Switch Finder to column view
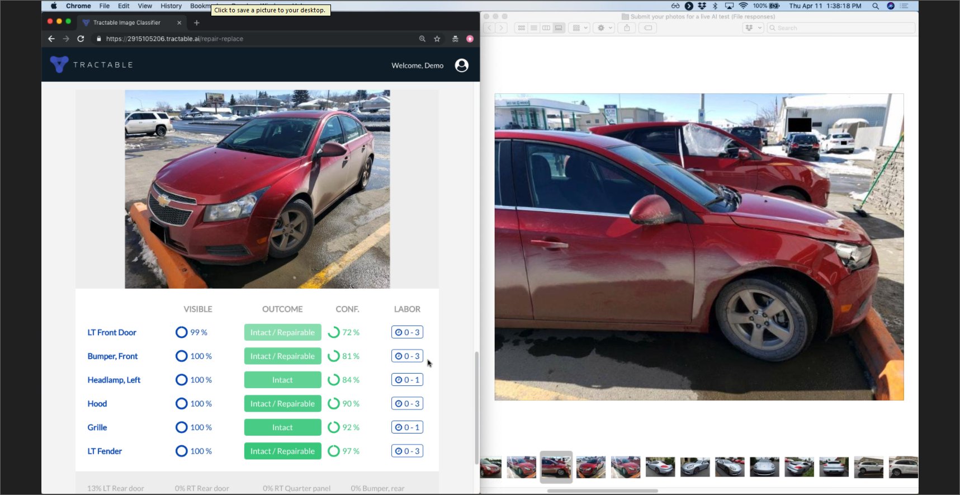The width and height of the screenshot is (960, 495). [546, 28]
